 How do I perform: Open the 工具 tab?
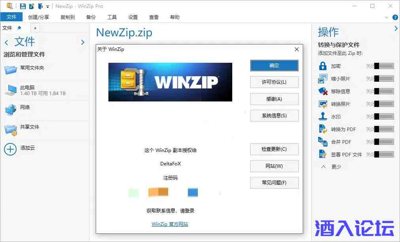(x=112, y=17)
